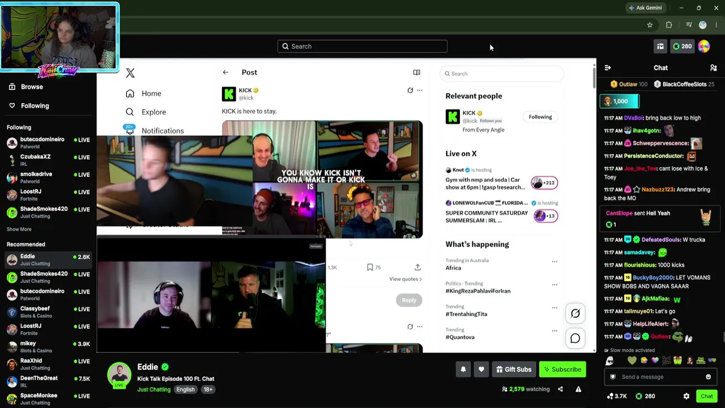The height and width of the screenshot is (408, 725).
Task: Open View quotes link
Action: [x=406, y=279]
